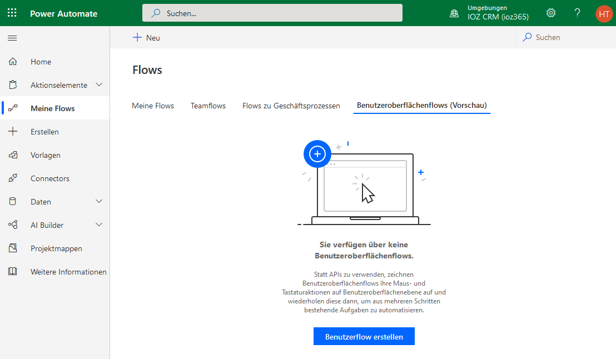Open Flows zu Geschäftsprozessen tab
Image resolution: width=616 pixels, height=359 pixels.
tap(291, 106)
